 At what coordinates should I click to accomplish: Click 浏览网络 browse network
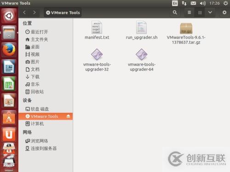[46, 141]
